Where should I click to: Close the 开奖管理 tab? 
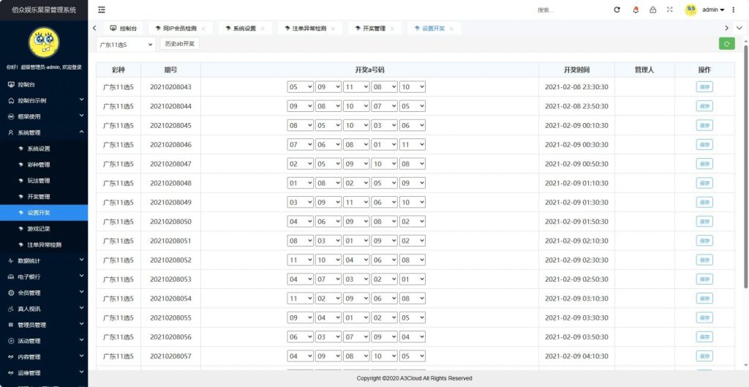tap(392, 29)
